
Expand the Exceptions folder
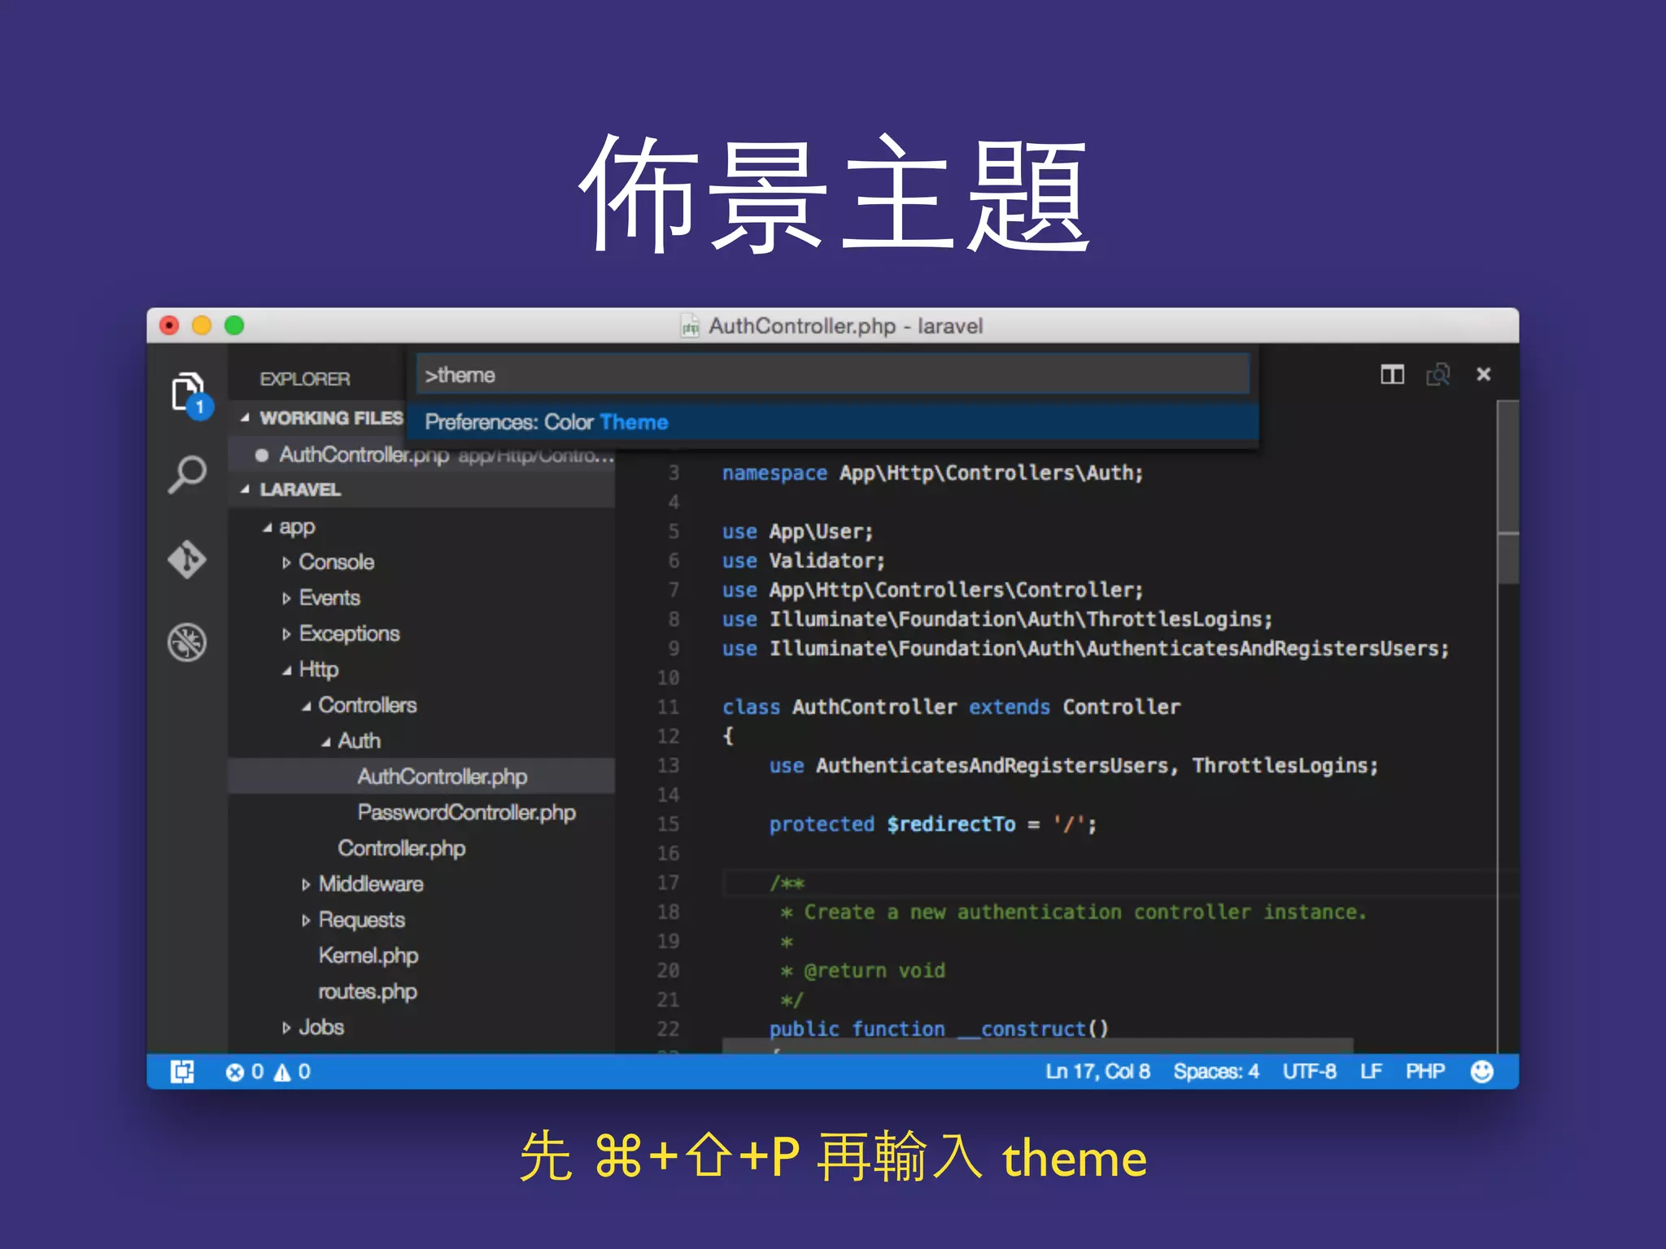[286, 634]
